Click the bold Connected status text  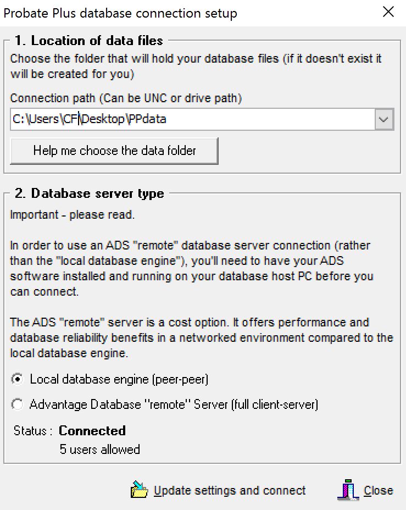pos(92,431)
